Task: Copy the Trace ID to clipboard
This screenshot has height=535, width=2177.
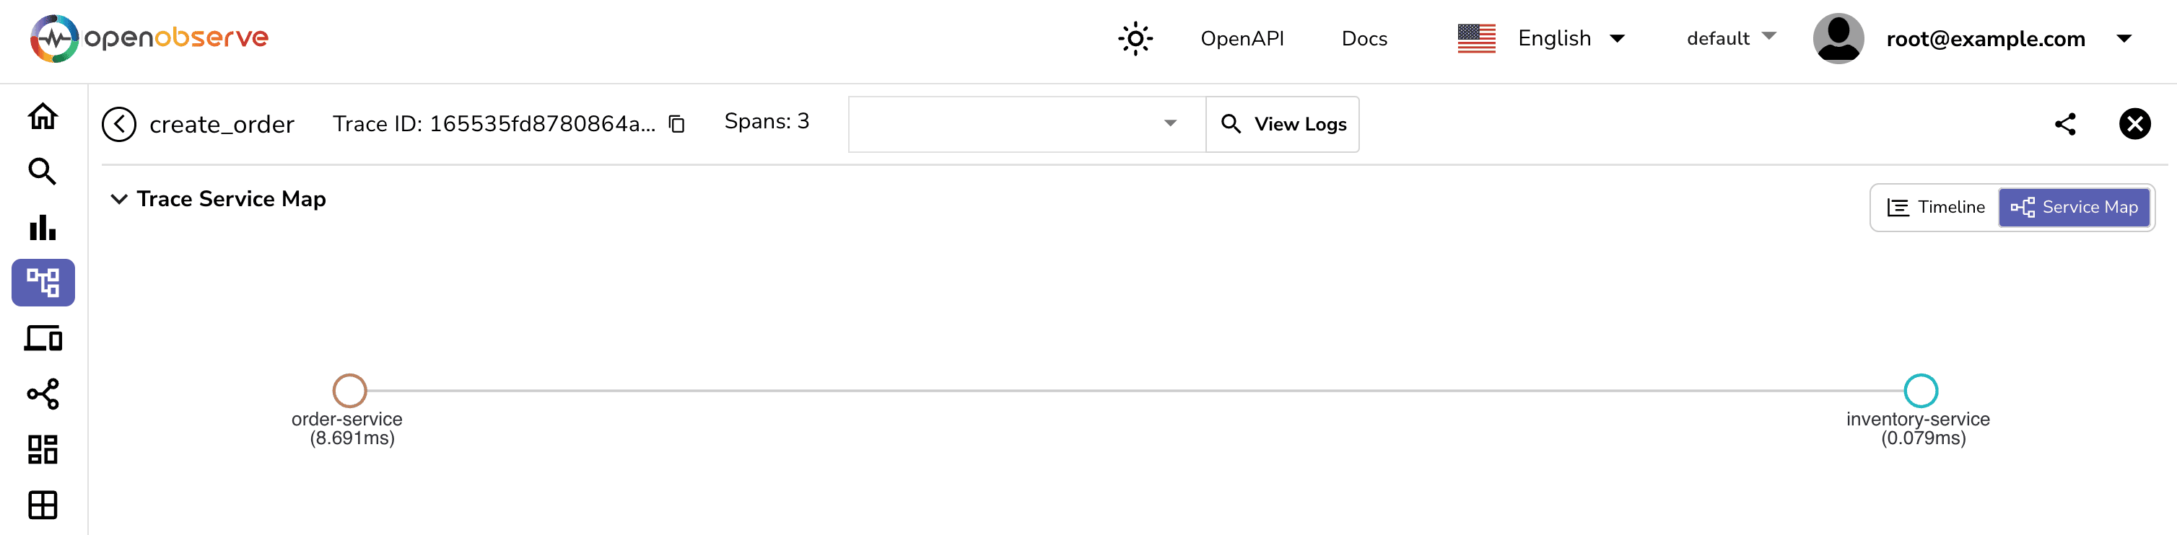Action: coord(677,124)
